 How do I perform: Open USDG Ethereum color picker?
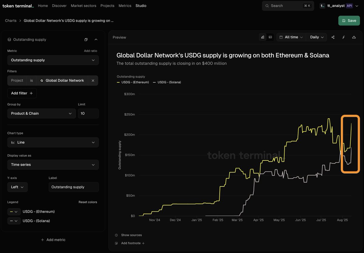click(x=14, y=212)
